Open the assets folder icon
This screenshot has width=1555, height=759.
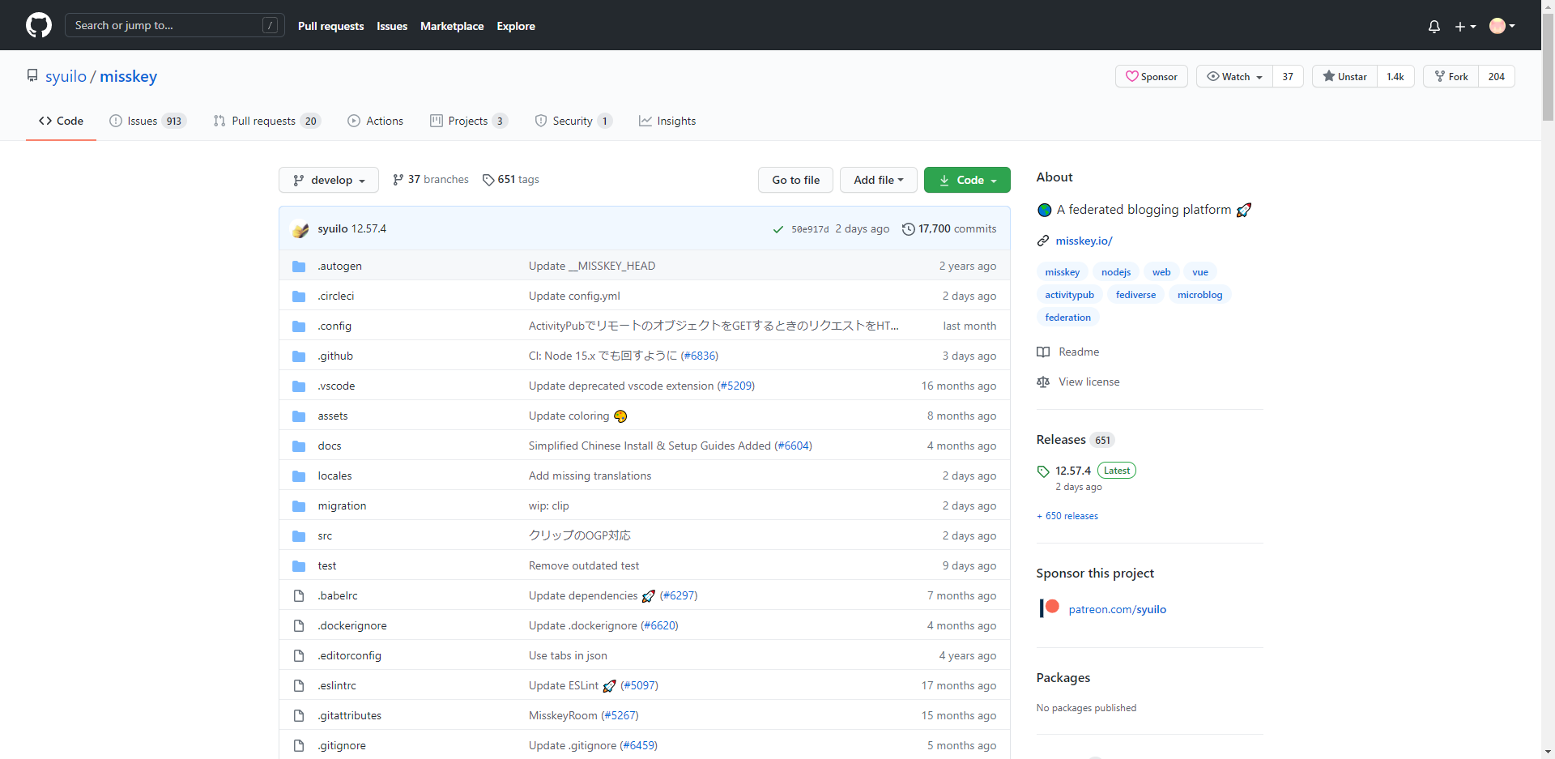pos(299,416)
